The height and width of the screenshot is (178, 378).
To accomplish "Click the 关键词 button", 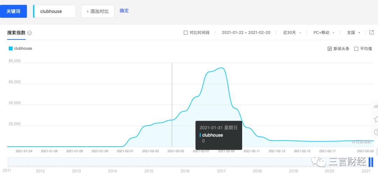I will pyautogui.click(x=13, y=11).
